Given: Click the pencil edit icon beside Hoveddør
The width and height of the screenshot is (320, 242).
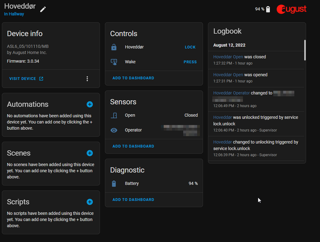Looking at the screenshot, I should click(x=43, y=9).
